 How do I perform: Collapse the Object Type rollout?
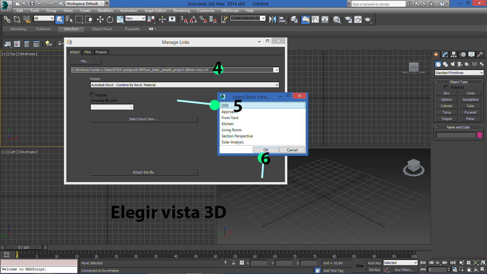pos(436,82)
